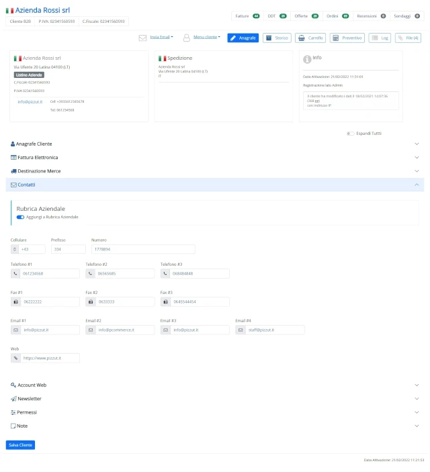The width and height of the screenshot is (430, 472).
Task: Expand the Fattura Elettronica section
Action: (x=215, y=157)
